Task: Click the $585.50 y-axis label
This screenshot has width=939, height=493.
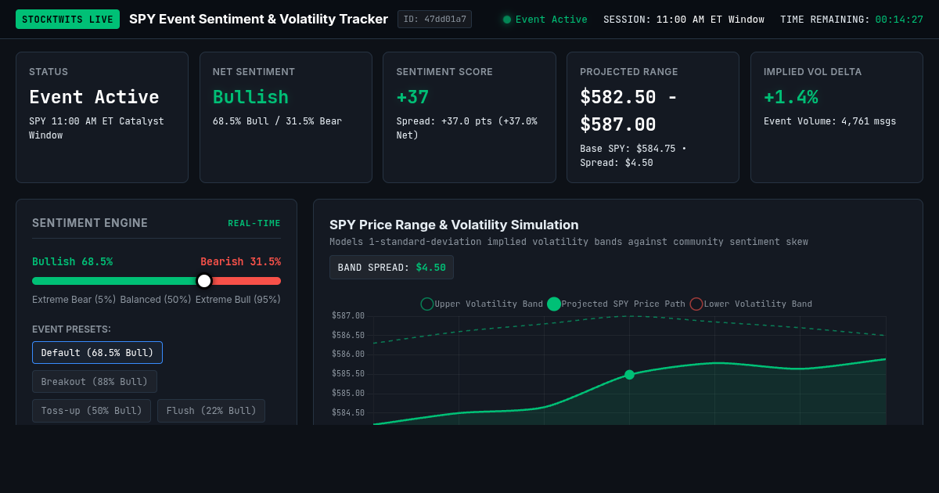Action: (x=348, y=374)
